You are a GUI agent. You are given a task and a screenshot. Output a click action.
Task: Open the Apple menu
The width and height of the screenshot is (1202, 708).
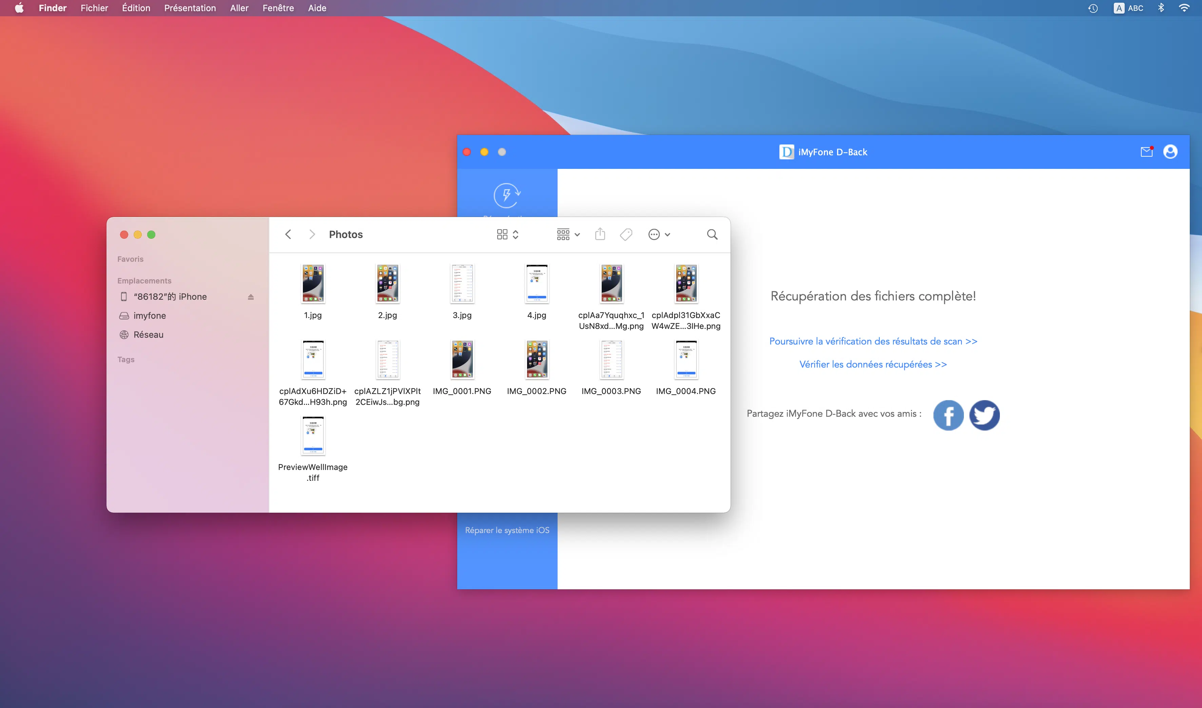coord(19,8)
